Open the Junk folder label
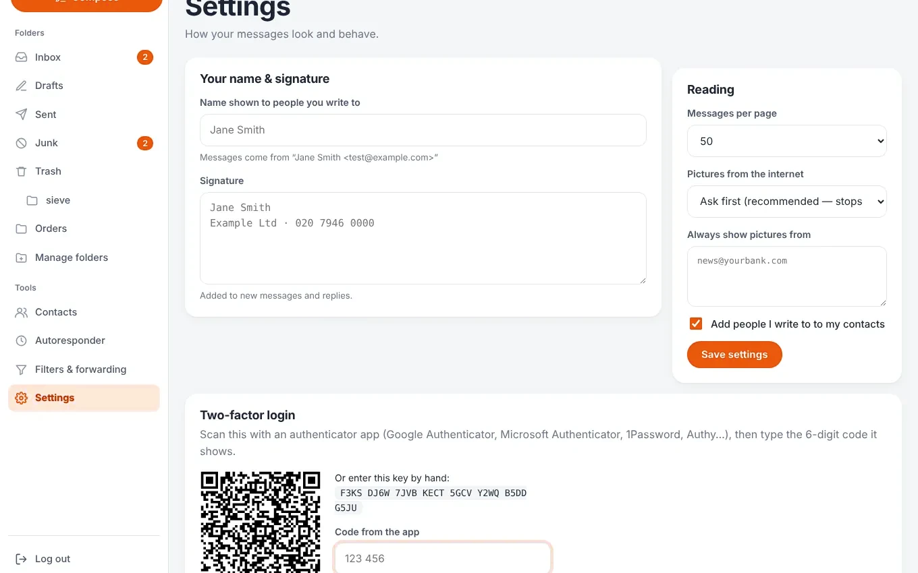The height and width of the screenshot is (573, 918). pyautogui.click(x=47, y=143)
